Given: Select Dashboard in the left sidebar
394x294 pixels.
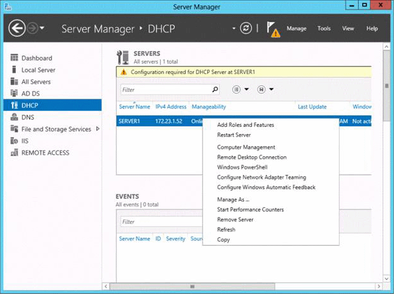Looking at the screenshot, I should coord(36,58).
